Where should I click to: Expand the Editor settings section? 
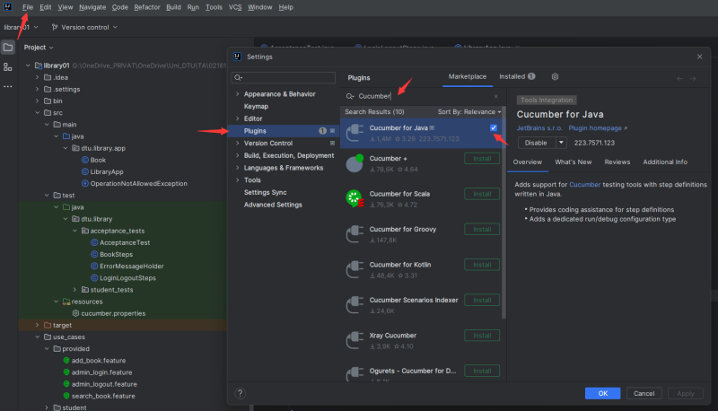237,118
